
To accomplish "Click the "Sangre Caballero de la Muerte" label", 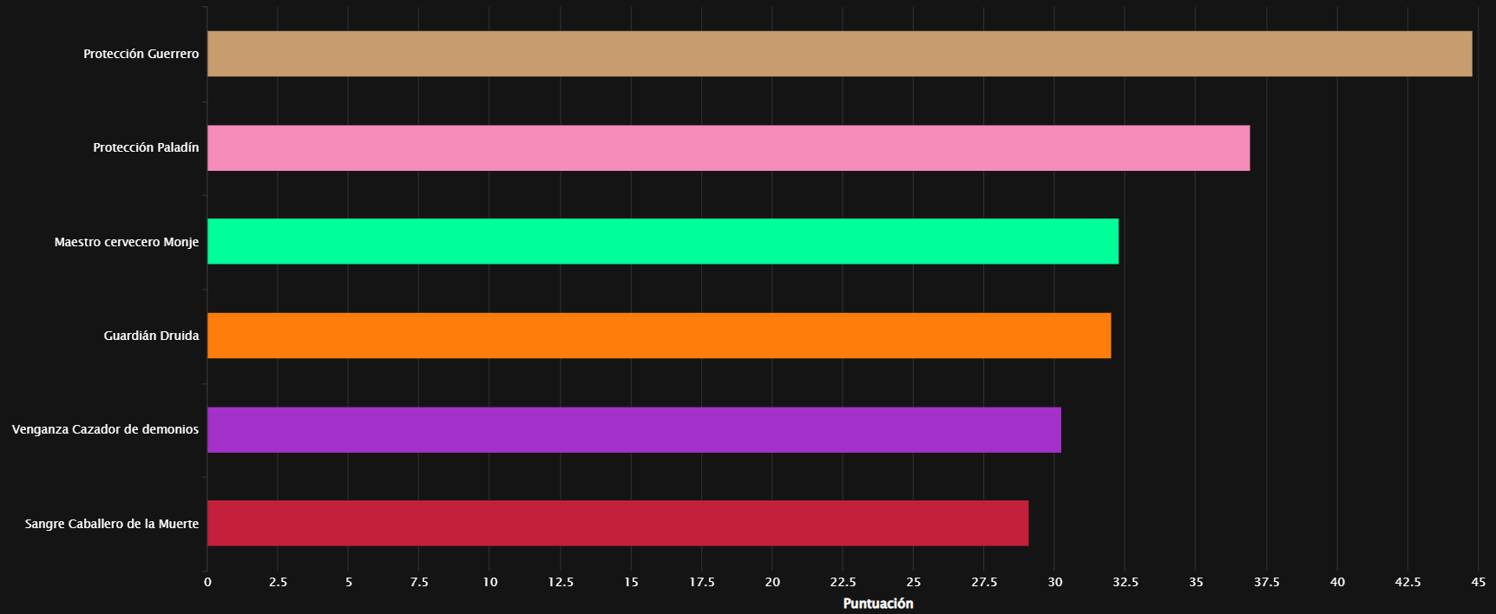I will (x=112, y=524).
